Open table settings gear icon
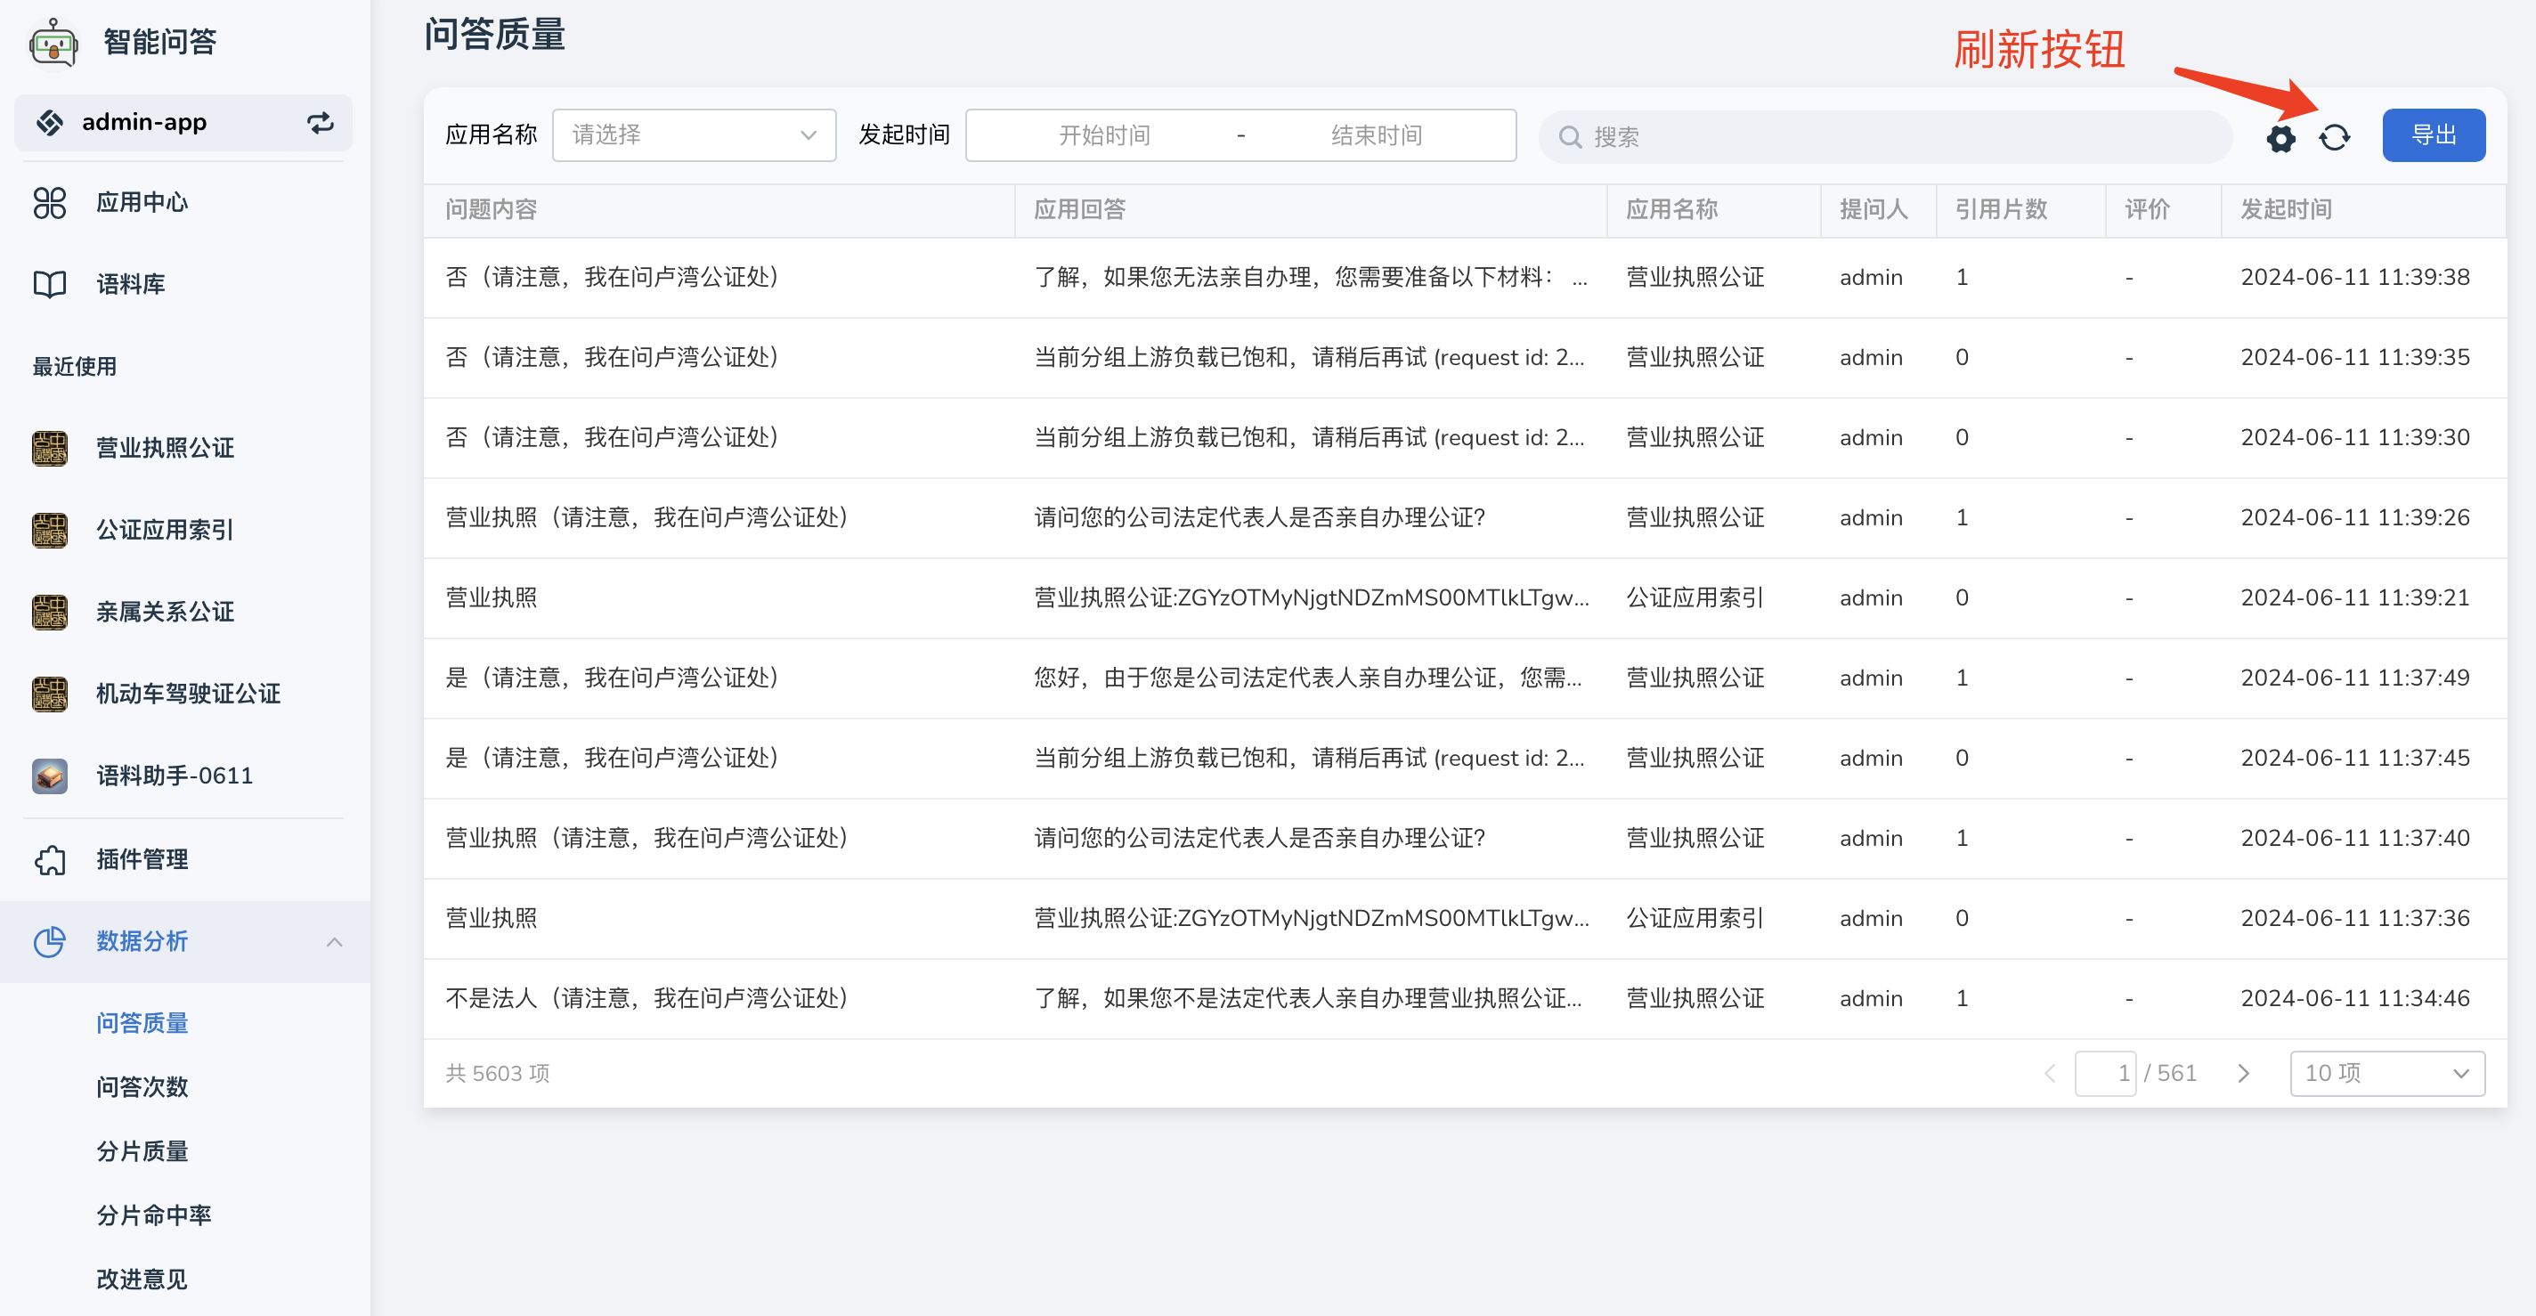The width and height of the screenshot is (2536, 1316). (x=2281, y=137)
